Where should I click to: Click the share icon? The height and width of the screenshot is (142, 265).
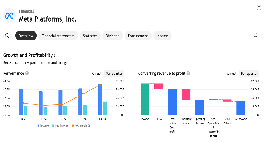click(256, 35)
